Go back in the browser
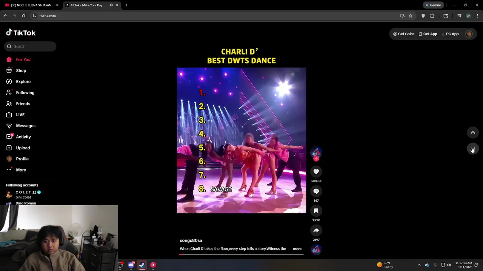 (5, 16)
